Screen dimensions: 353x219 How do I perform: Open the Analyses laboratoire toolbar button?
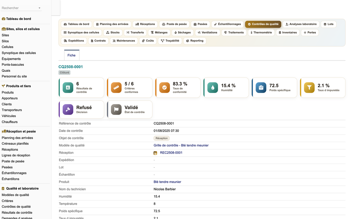pyautogui.click(x=301, y=24)
